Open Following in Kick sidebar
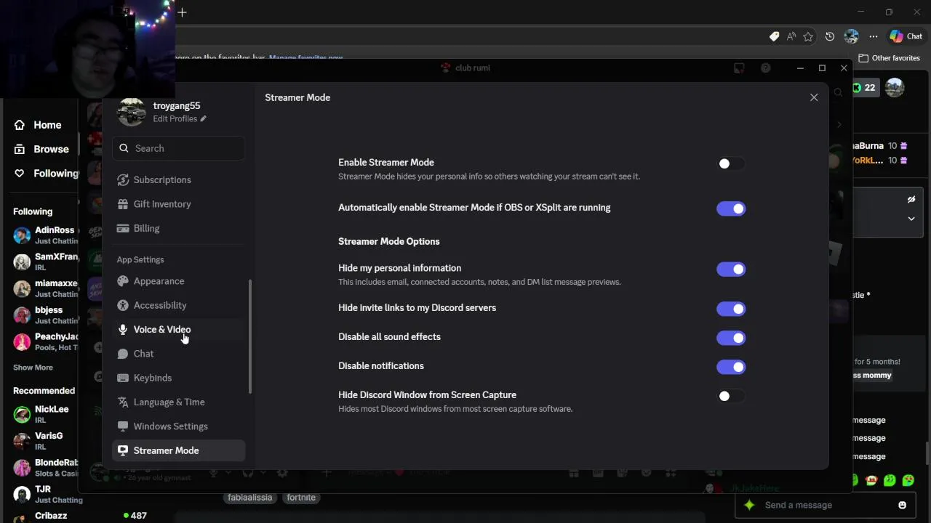This screenshot has height=523, width=931. (x=45, y=173)
